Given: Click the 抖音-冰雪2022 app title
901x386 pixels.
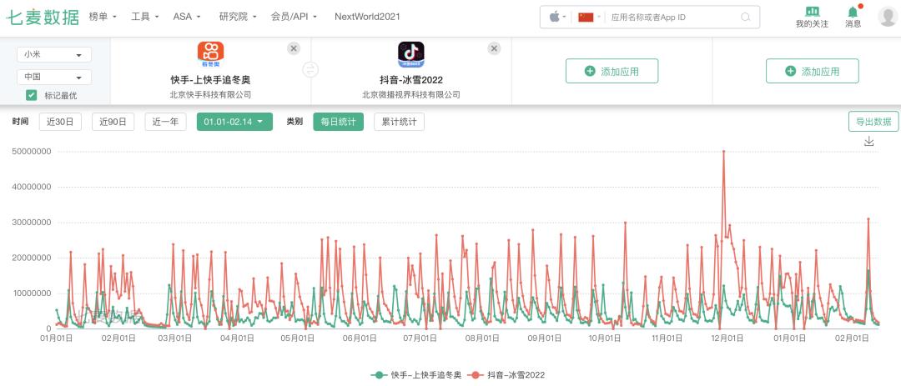Looking at the screenshot, I should click(411, 80).
